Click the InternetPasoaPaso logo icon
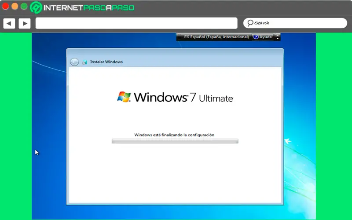Viewport: 352px width, 220px height. click(x=36, y=7)
